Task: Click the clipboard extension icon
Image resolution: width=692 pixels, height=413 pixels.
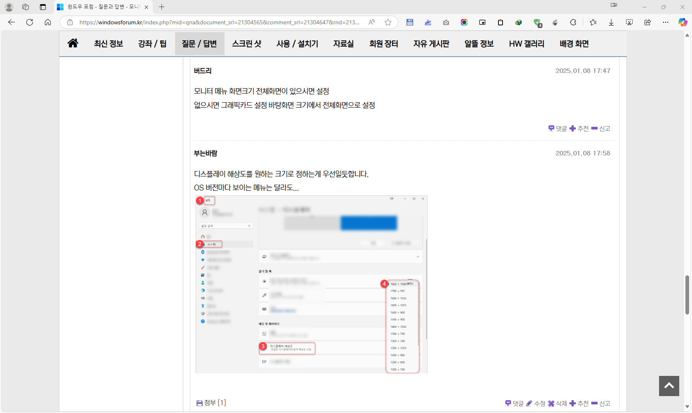Action: pyautogui.click(x=500, y=22)
